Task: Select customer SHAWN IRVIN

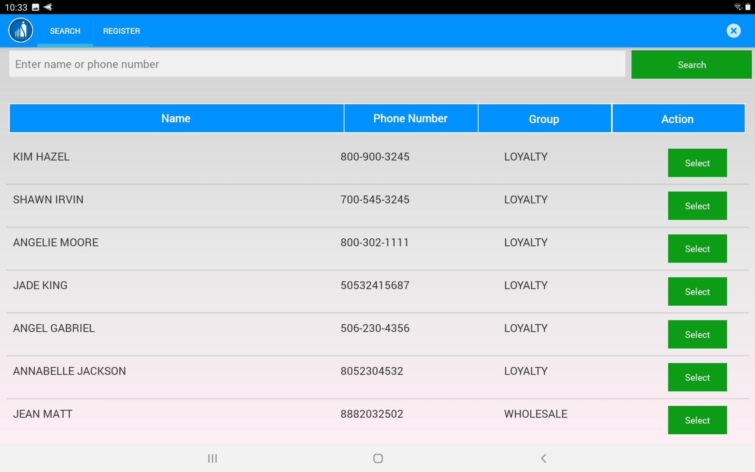Action: pos(697,205)
